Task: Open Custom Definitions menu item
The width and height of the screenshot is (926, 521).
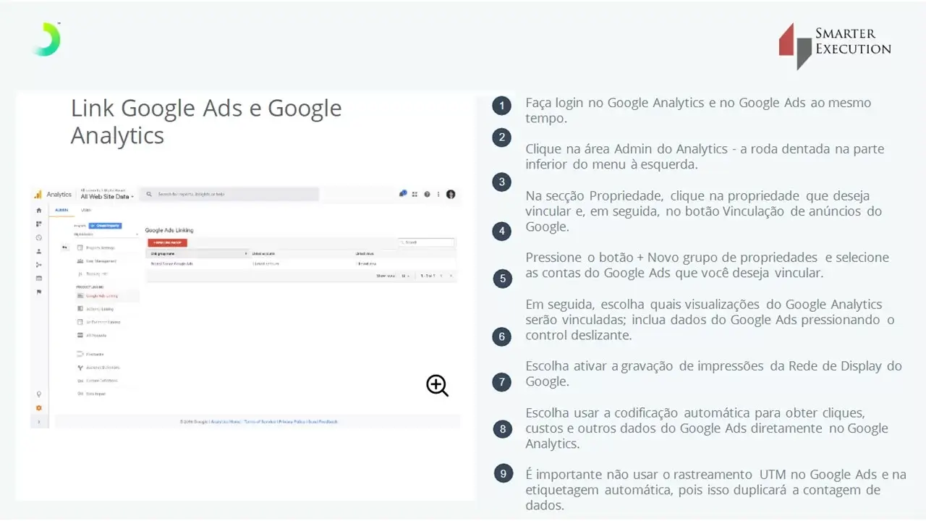Action: pyautogui.click(x=97, y=381)
